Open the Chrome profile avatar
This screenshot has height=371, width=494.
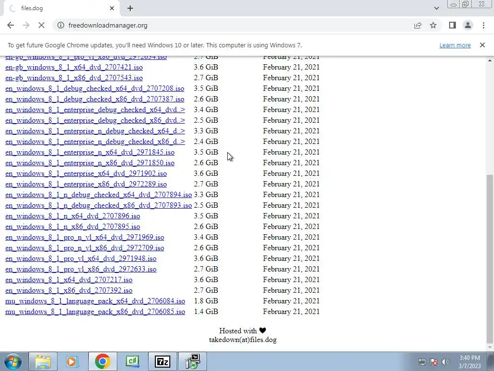tap(468, 25)
